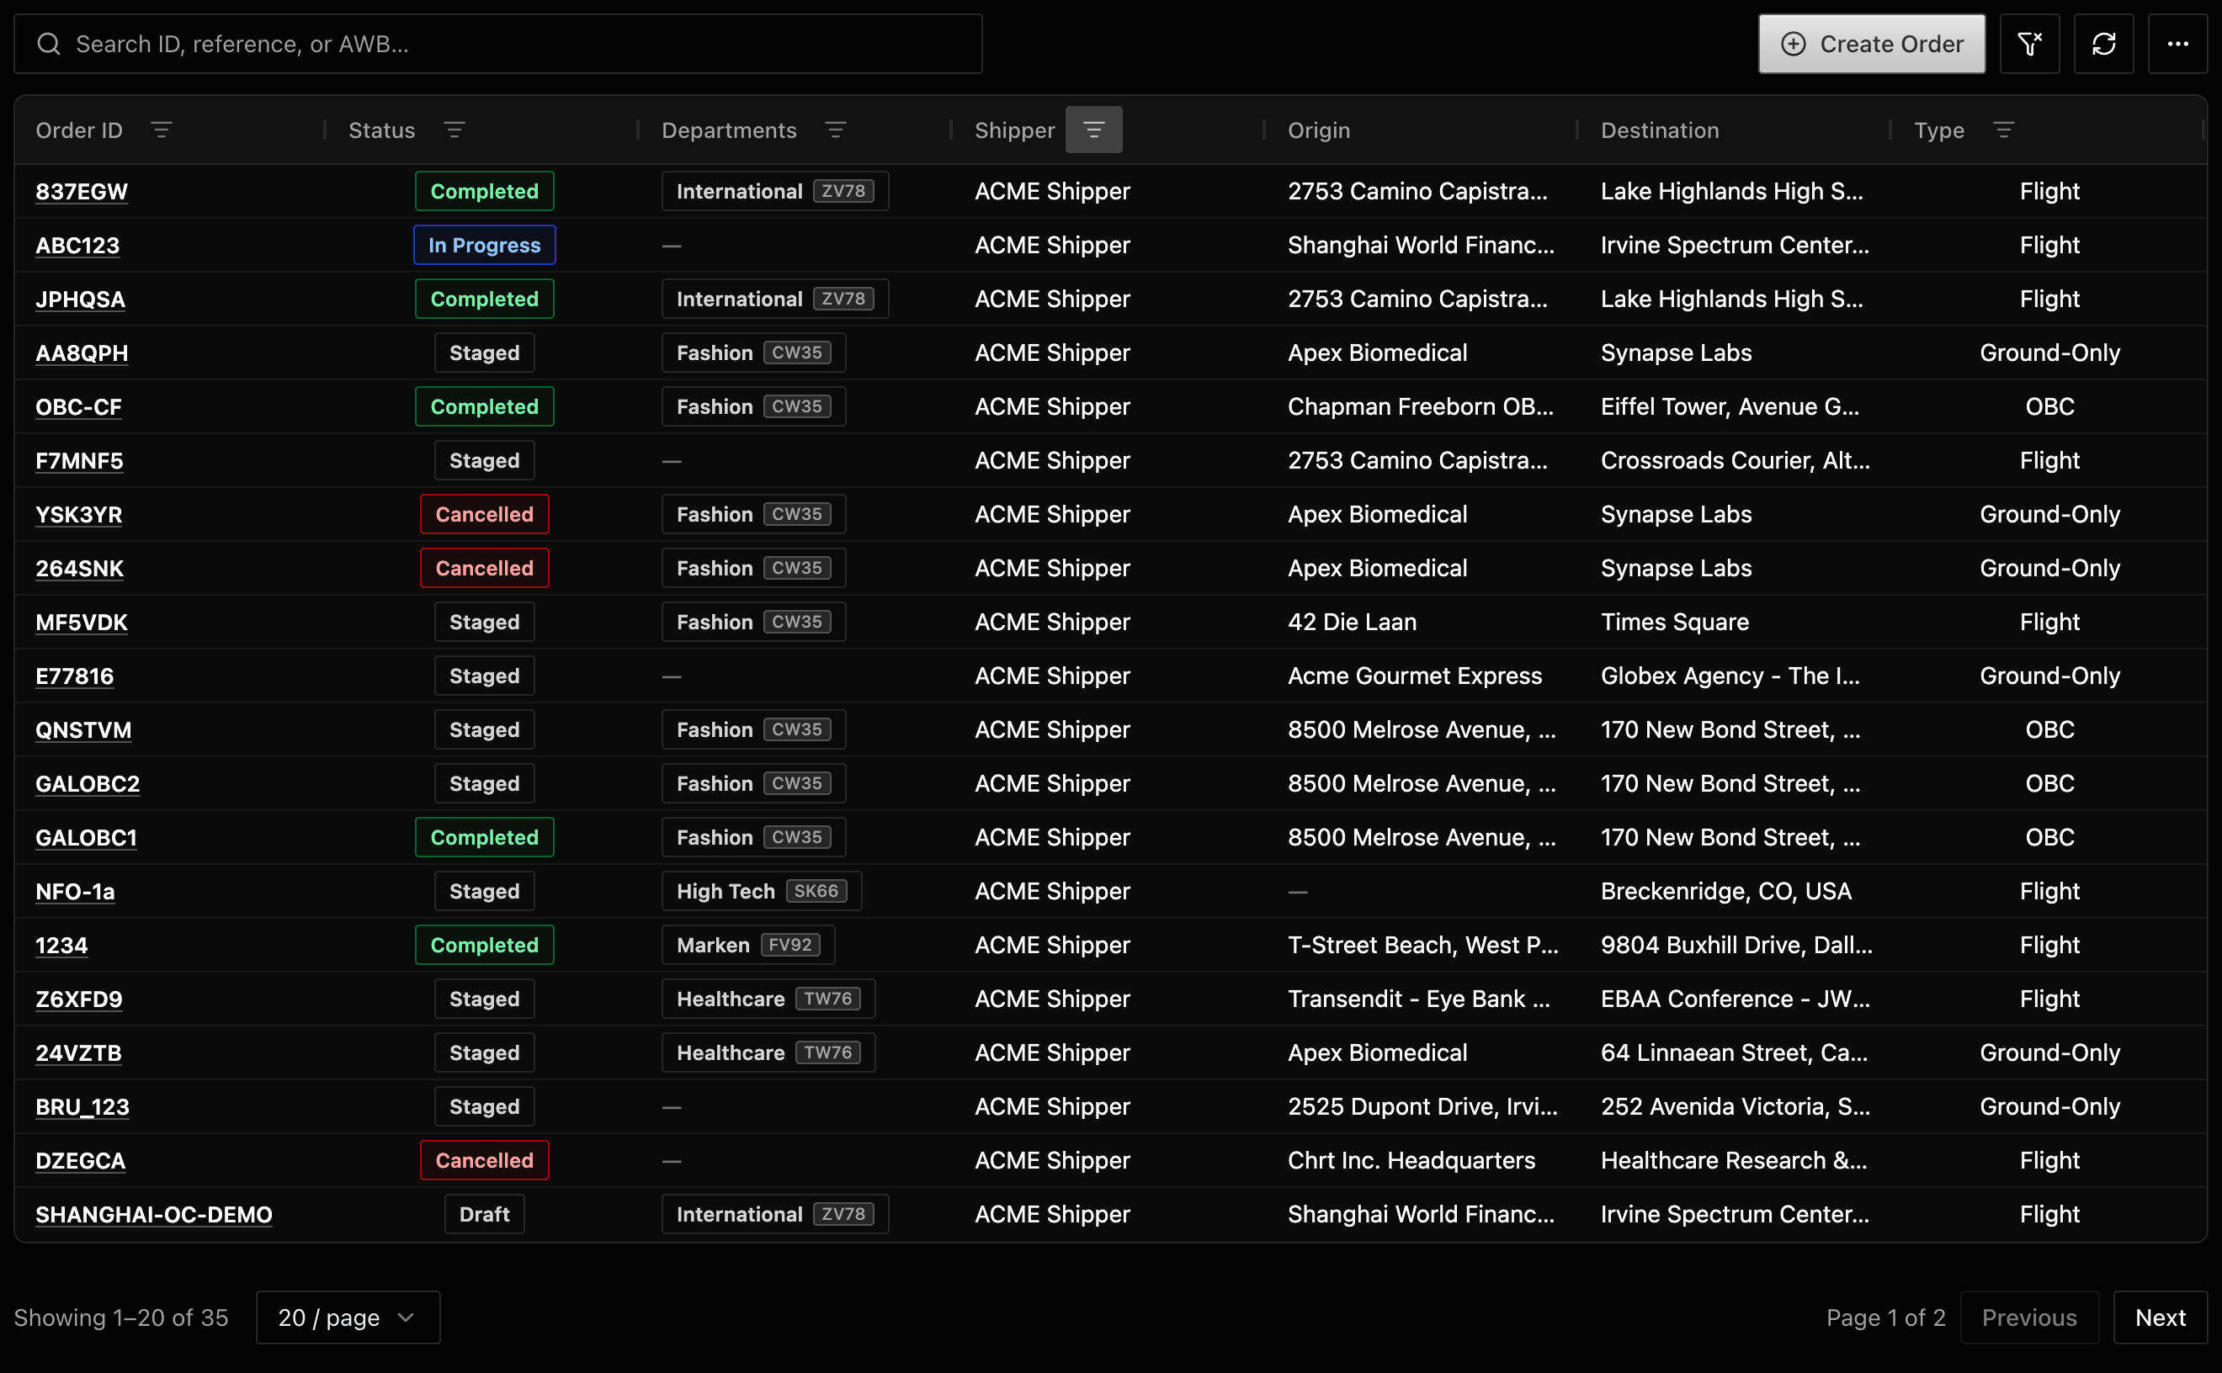Open the Status column filter icon

click(454, 130)
